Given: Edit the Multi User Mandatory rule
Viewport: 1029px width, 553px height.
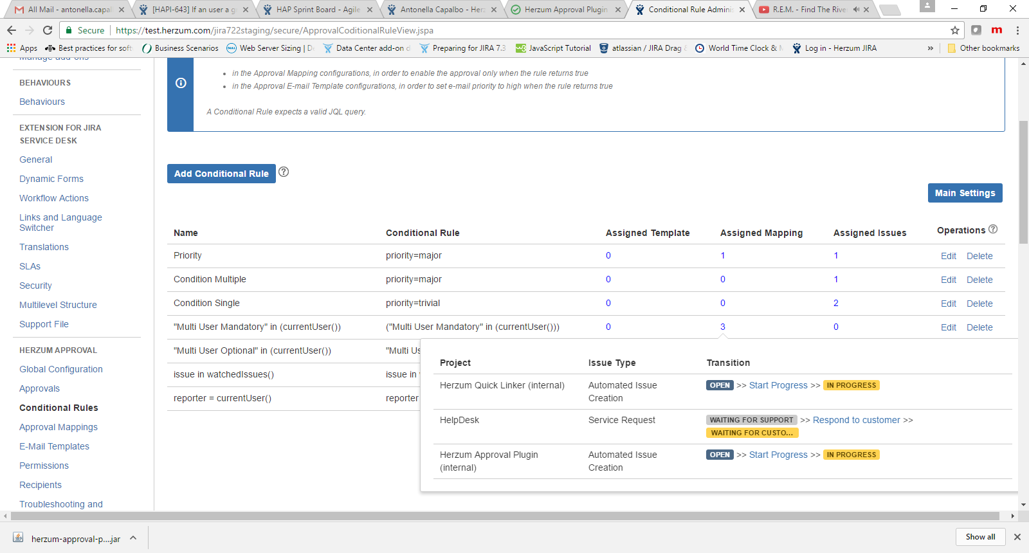Looking at the screenshot, I should [x=948, y=327].
